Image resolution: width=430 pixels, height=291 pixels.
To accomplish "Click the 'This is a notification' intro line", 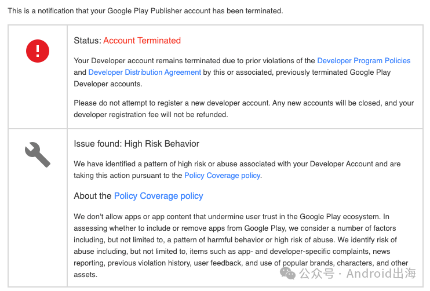I will pyautogui.click(x=145, y=11).
